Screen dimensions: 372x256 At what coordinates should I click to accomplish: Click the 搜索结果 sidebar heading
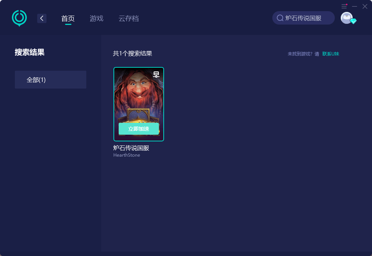pos(30,52)
